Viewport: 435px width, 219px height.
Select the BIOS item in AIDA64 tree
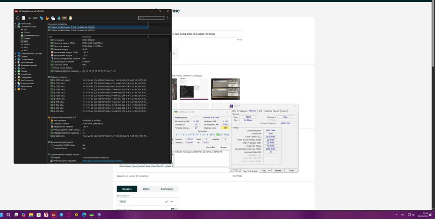(x=26, y=47)
